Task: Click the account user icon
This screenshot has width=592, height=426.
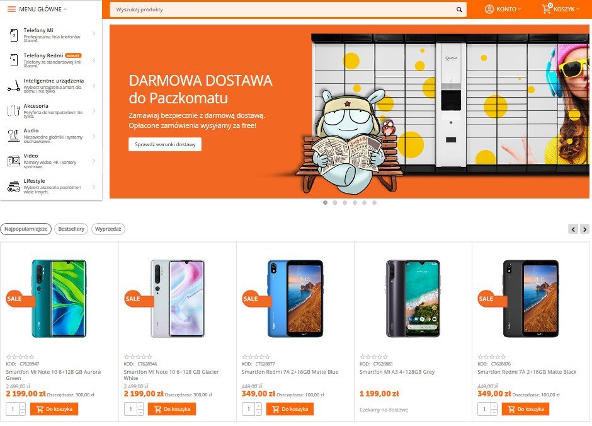Action: (x=489, y=9)
